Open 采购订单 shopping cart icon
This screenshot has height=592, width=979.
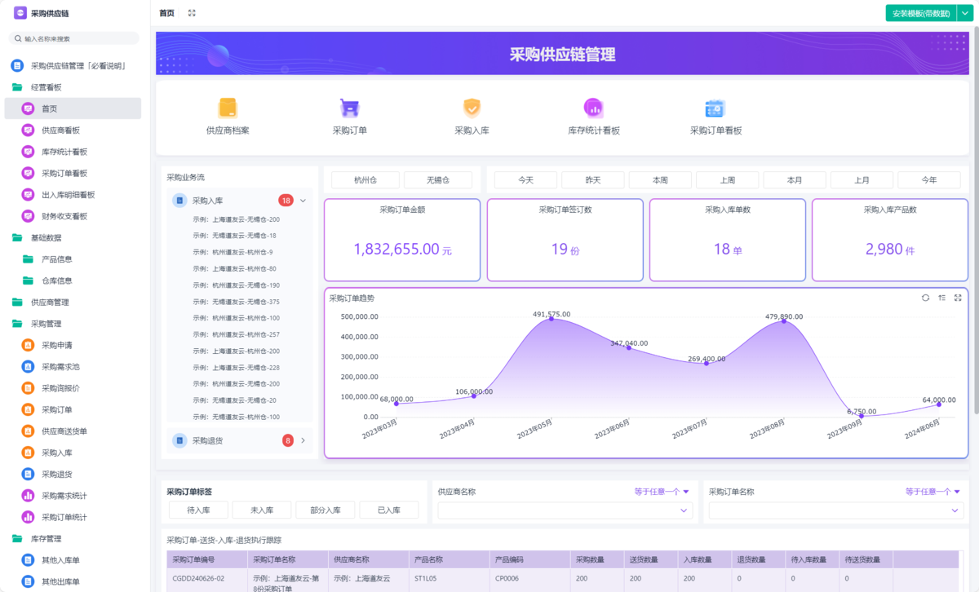coord(349,108)
